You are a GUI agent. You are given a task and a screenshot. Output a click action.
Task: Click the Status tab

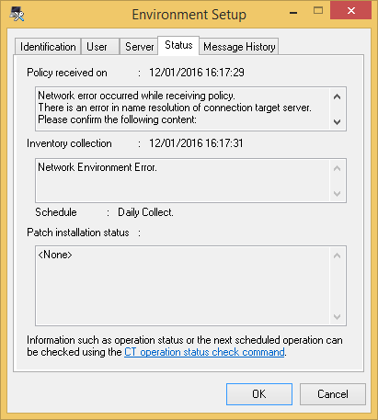pyautogui.click(x=178, y=45)
